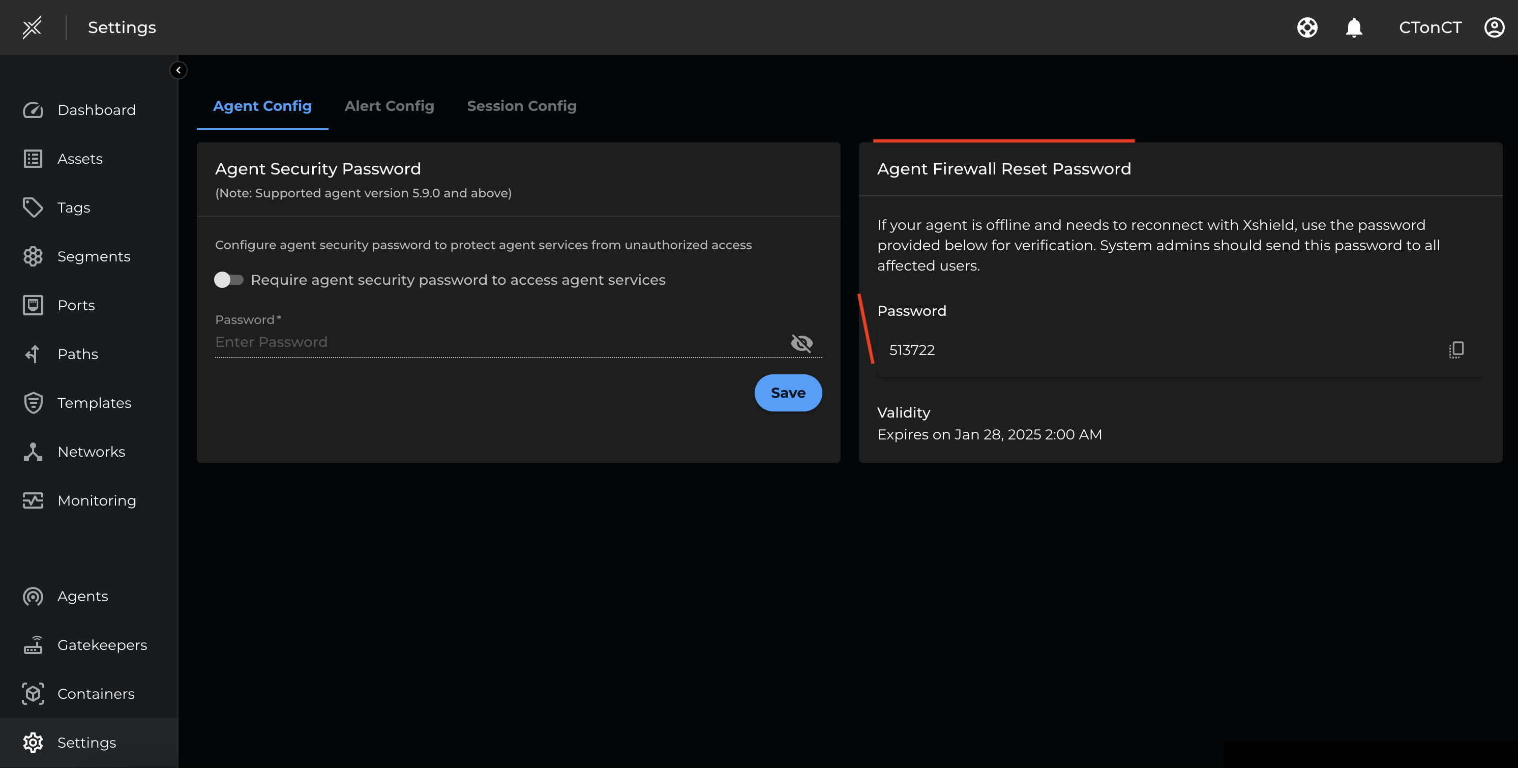Collapse the left navigation sidebar
This screenshot has height=768, width=1518.
178,70
